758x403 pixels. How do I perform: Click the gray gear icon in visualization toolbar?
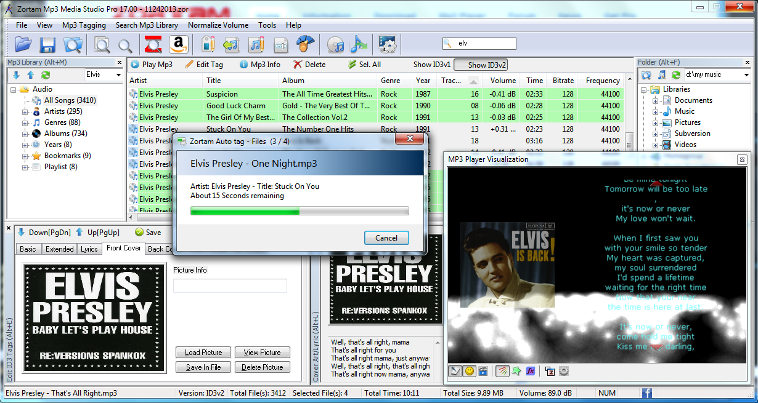point(563,371)
